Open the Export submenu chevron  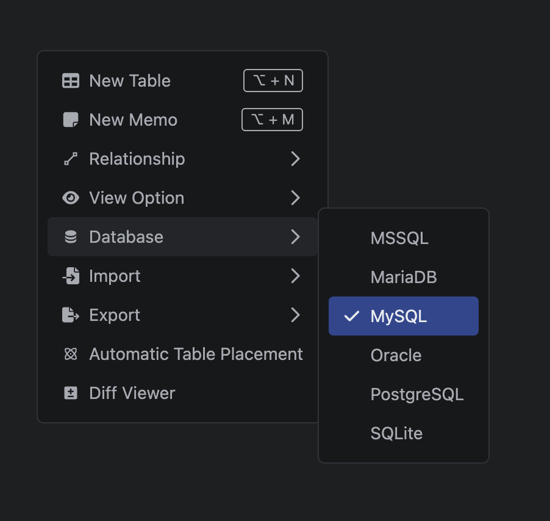click(296, 315)
